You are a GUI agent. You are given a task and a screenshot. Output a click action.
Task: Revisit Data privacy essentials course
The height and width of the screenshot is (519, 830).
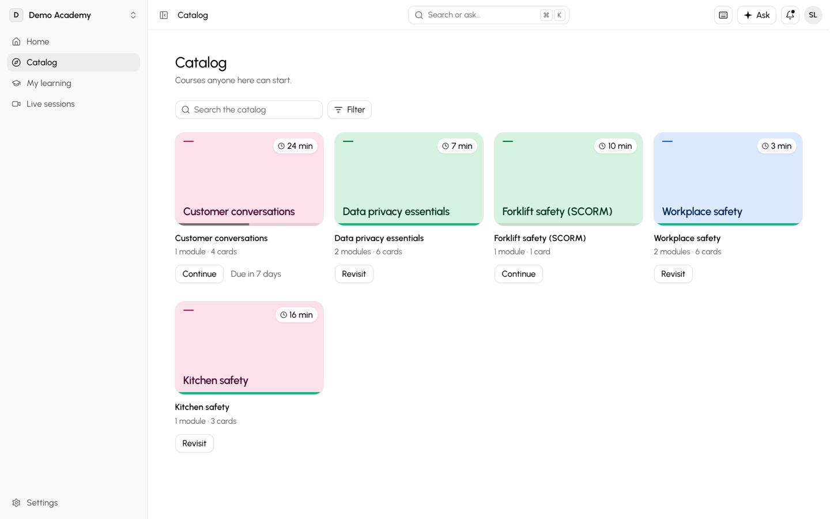354,274
